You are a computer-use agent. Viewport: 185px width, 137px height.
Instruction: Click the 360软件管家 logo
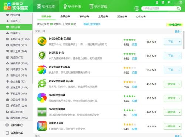16,6
